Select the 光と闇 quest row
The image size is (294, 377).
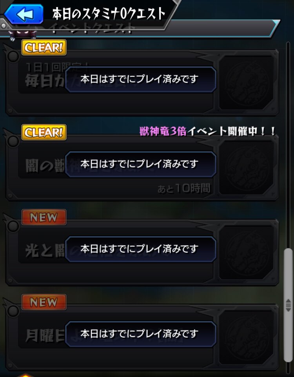click(x=142, y=252)
